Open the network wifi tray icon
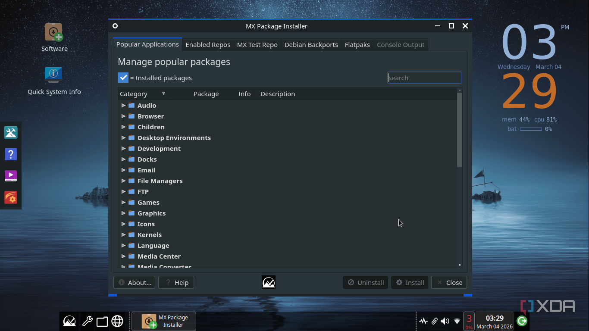This screenshot has height=331, width=589. 457,321
